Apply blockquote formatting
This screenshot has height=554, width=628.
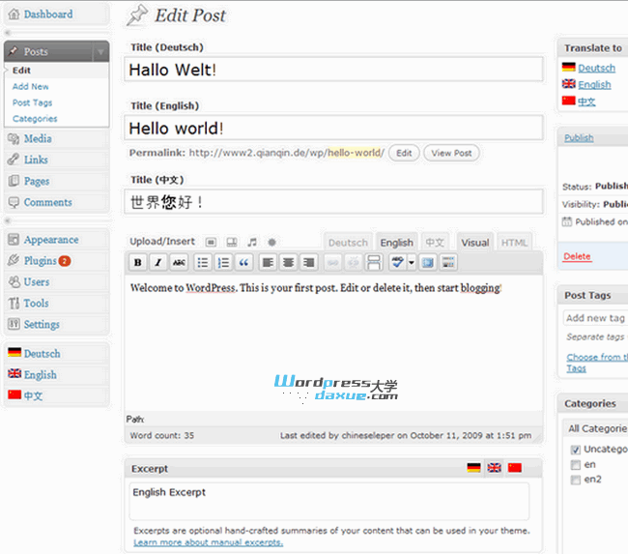pyautogui.click(x=243, y=263)
